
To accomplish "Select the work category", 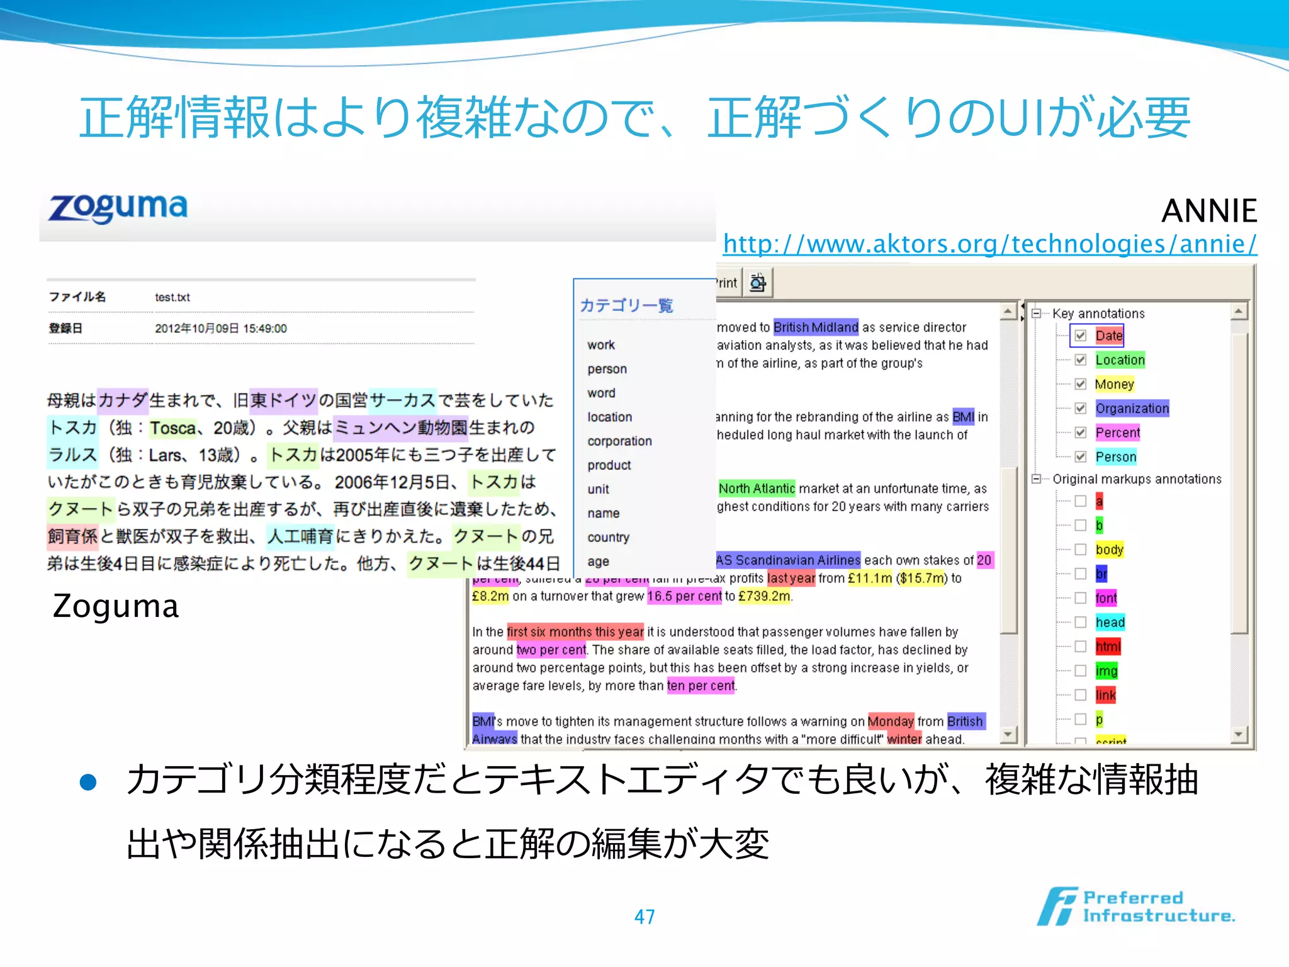I will (601, 345).
